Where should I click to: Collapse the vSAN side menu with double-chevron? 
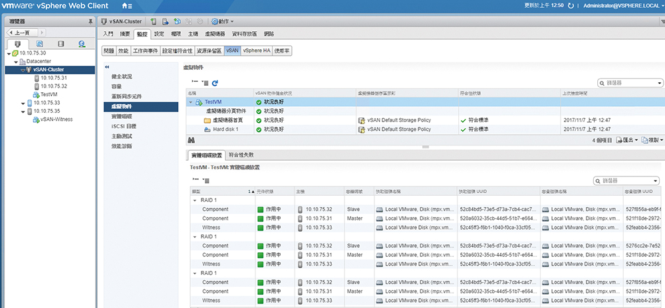click(x=107, y=67)
